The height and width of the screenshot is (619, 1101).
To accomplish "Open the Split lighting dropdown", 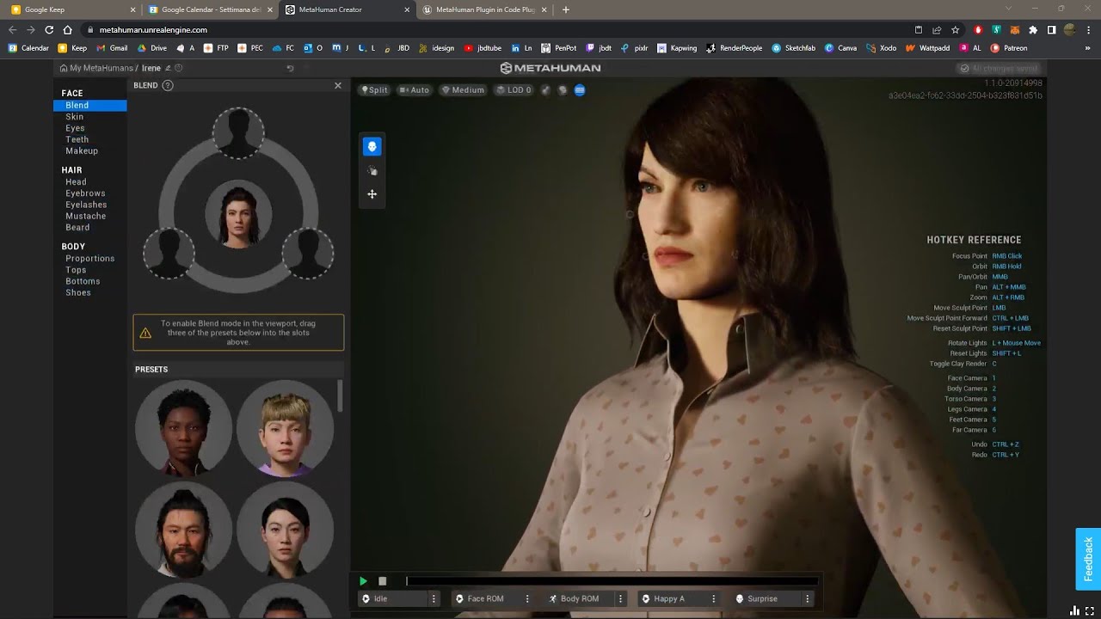I will (374, 89).
